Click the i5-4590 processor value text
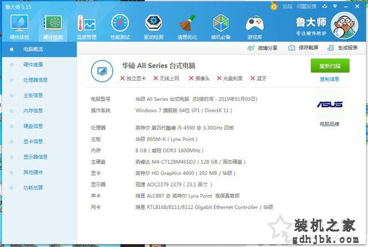 185,128
